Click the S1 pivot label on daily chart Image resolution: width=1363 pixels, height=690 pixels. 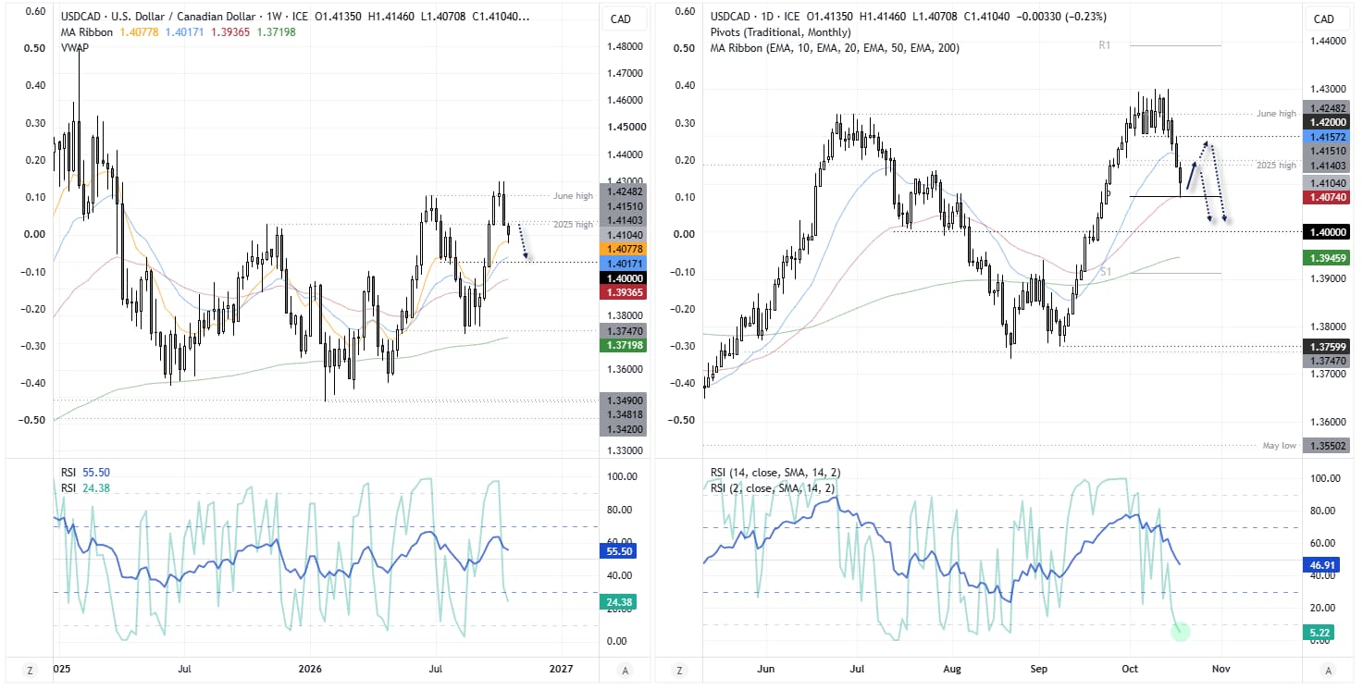point(1105,272)
